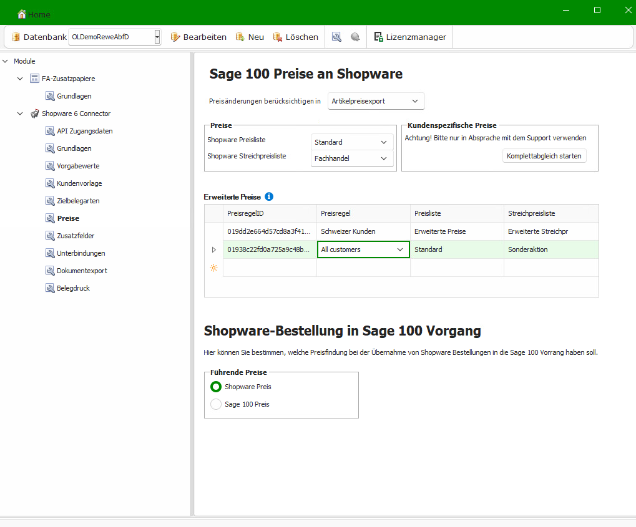Click the Home house icon
636x527 pixels.
[21, 14]
